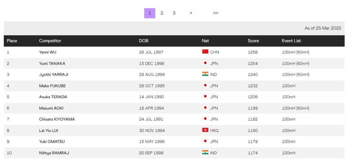Click India flag icon for Jyothi YARRAJI
Image resolution: width=350 pixels, height=159 pixels.
pos(205,74)
